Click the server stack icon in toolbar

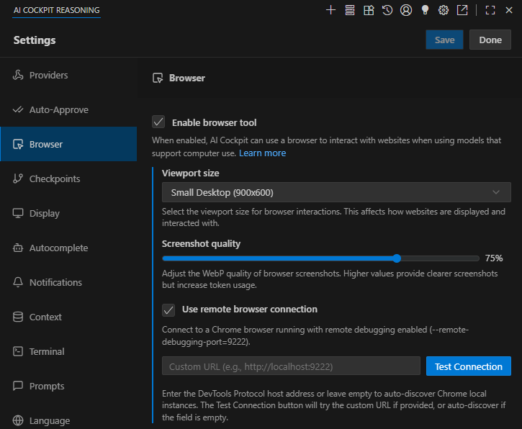point(350,10)
